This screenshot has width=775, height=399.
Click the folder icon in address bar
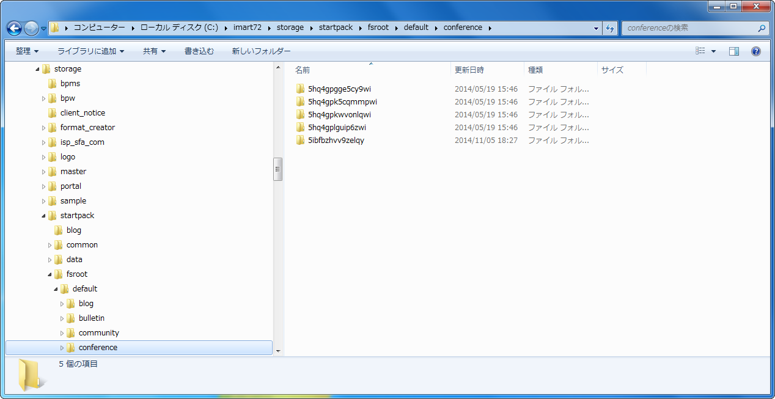[54, 27]
